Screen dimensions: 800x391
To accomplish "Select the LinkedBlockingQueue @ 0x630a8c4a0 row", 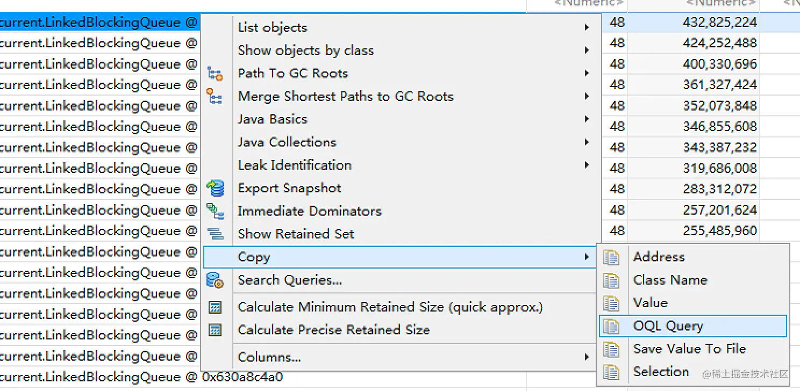I will pyautogui.click(x=141, y=378).
